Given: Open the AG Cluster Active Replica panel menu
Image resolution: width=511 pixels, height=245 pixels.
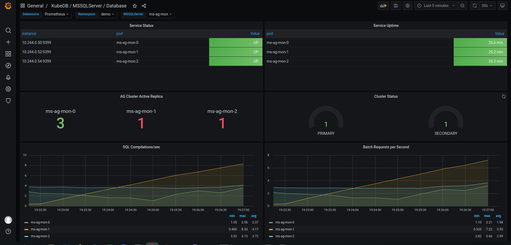Looking at the screenshot, I should point(141,96).
